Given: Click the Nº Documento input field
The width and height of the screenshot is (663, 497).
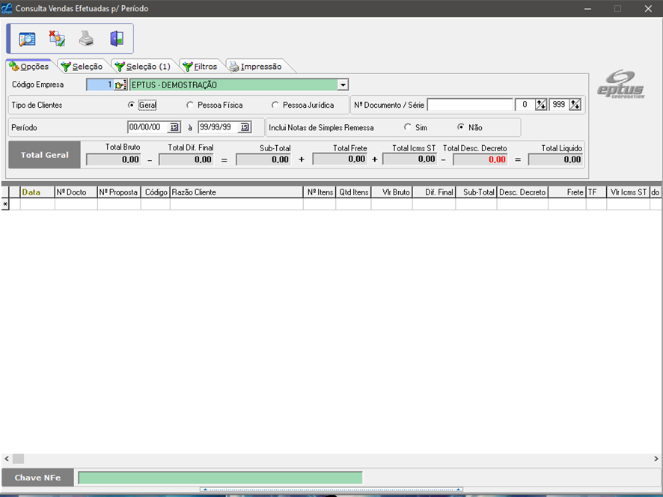Looking at the screenshot, I should pos(470,105).
